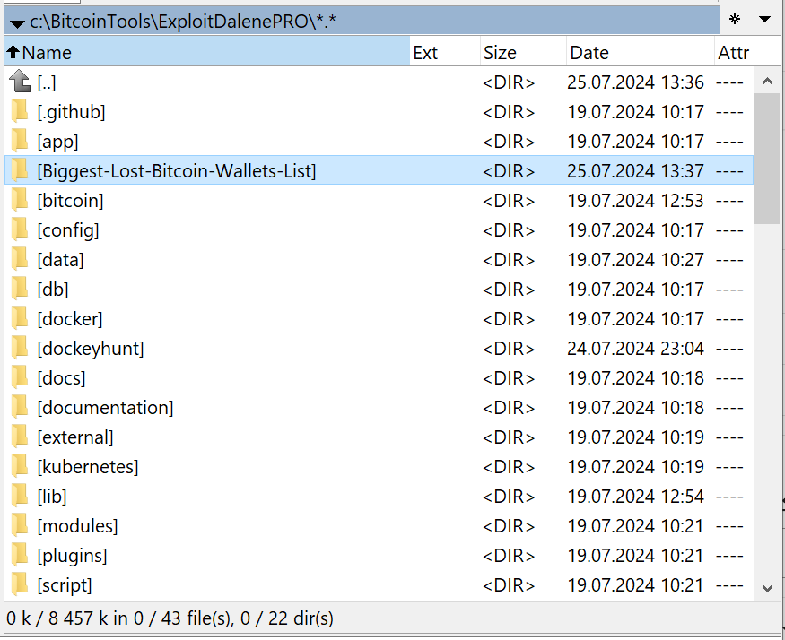Click the plugins folder icon
The image size is (785, 640).
[x=20, y=555]
